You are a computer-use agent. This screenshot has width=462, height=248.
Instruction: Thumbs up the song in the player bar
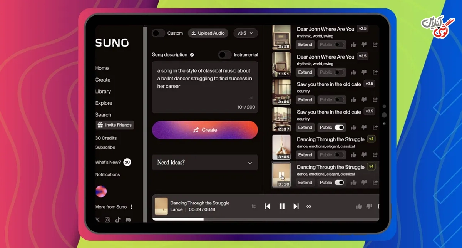point(359,206)
